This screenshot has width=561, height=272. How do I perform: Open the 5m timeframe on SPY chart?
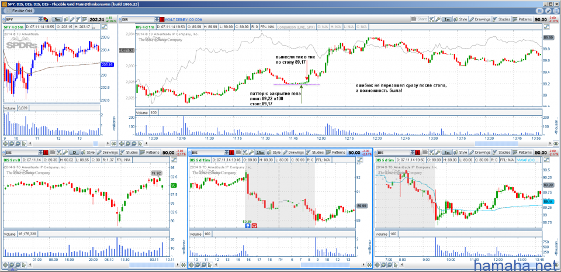coord(57,19)
